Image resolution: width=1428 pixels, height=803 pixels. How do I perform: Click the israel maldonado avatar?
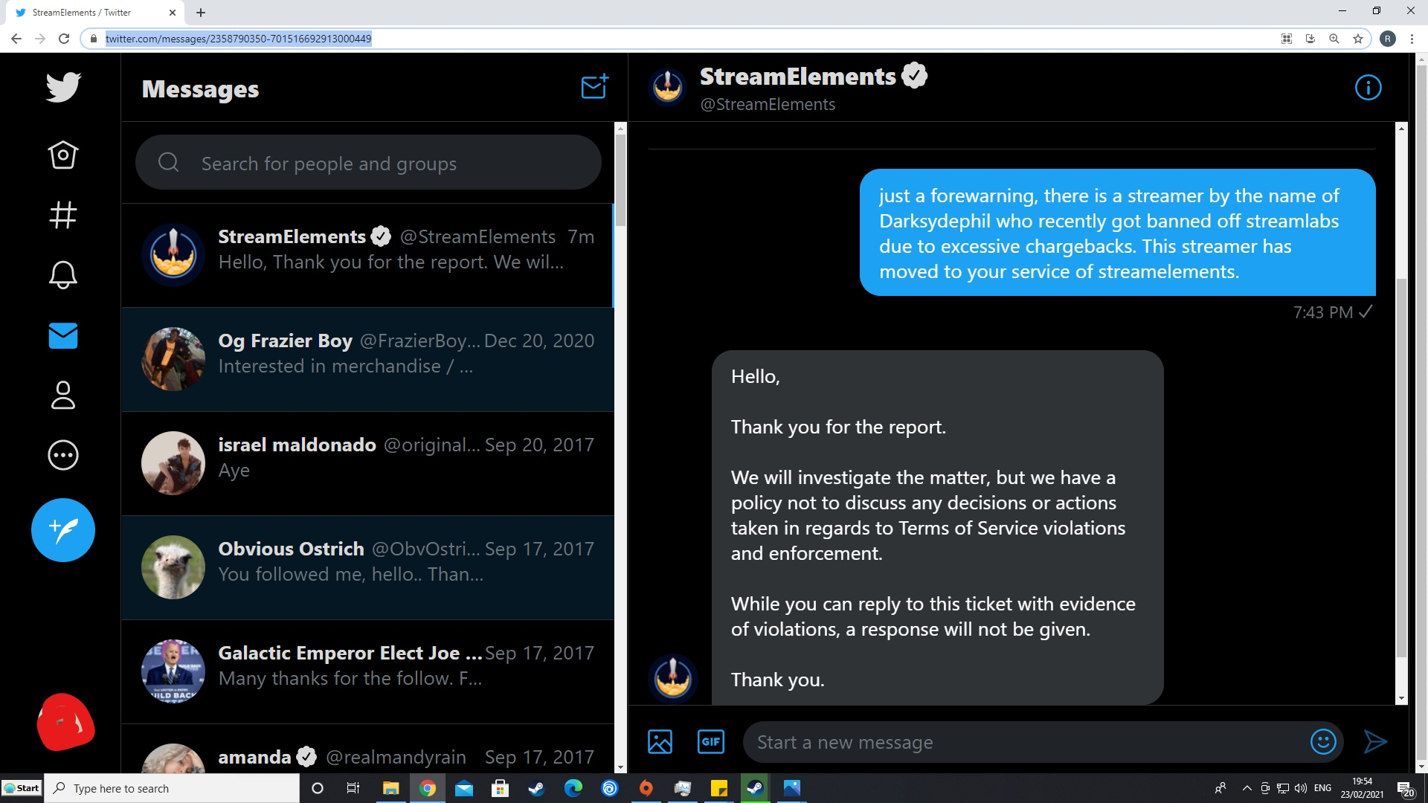point(173,463)
